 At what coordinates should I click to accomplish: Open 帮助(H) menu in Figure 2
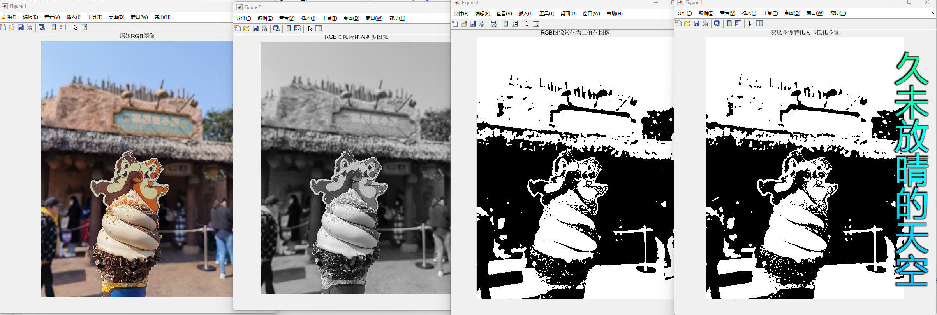[397, 18]
